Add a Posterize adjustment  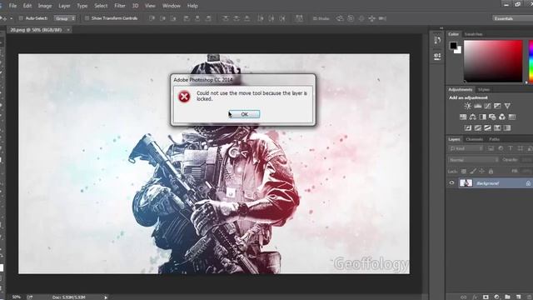tap(478, 127)
